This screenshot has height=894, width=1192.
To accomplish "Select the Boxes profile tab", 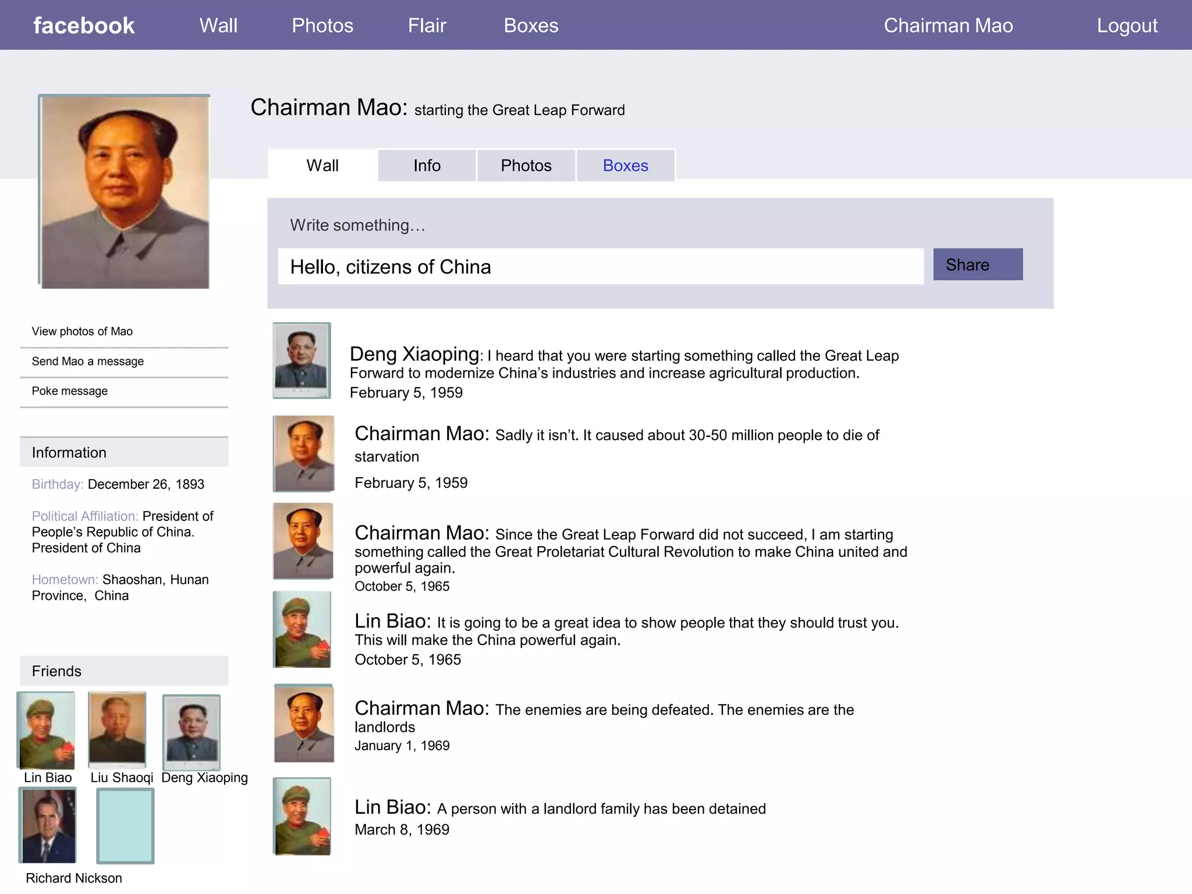I will [x=625, y=166].
